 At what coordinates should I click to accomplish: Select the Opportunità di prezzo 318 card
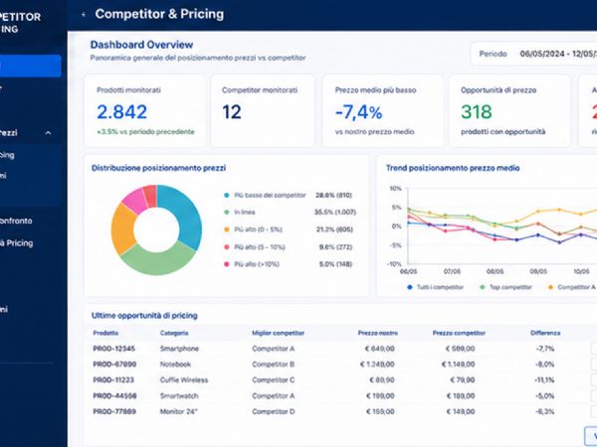tap(509, 110)
